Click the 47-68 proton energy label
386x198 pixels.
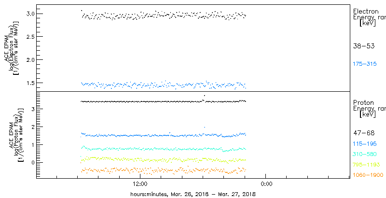point(364,133)
